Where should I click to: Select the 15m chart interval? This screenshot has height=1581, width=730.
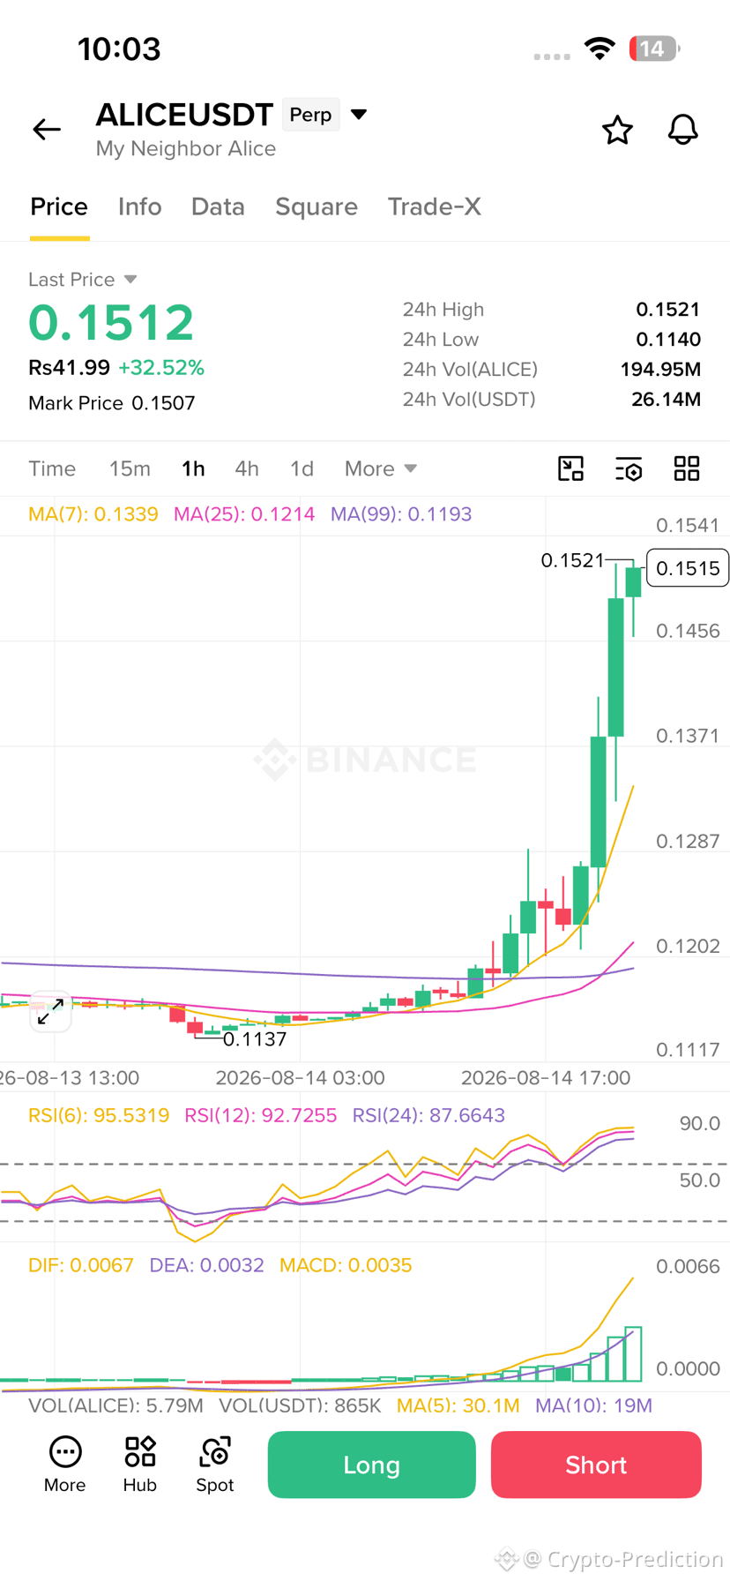click(130, 468)
